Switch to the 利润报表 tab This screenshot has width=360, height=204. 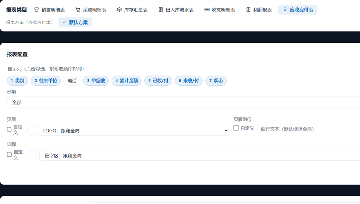tap(259, 10)
